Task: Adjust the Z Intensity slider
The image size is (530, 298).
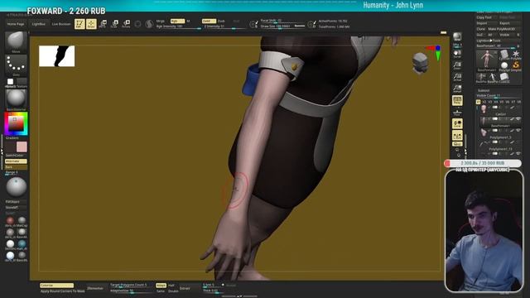Action: [224, 26]
